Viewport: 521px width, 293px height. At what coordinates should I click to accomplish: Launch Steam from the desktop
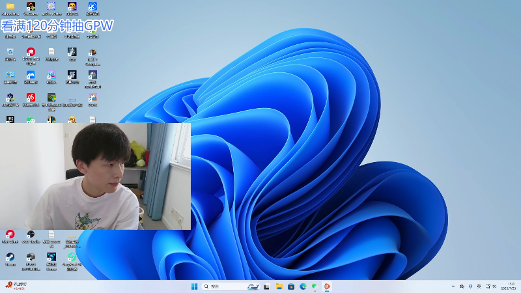pos(10,257)
